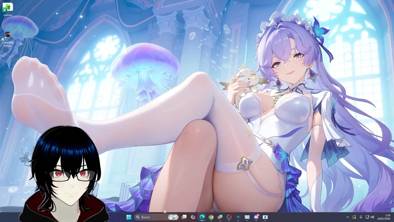This screenshot has width=394, height=222.
Task: Open Task View from the taskbar
Action: [x=184, y=217]
